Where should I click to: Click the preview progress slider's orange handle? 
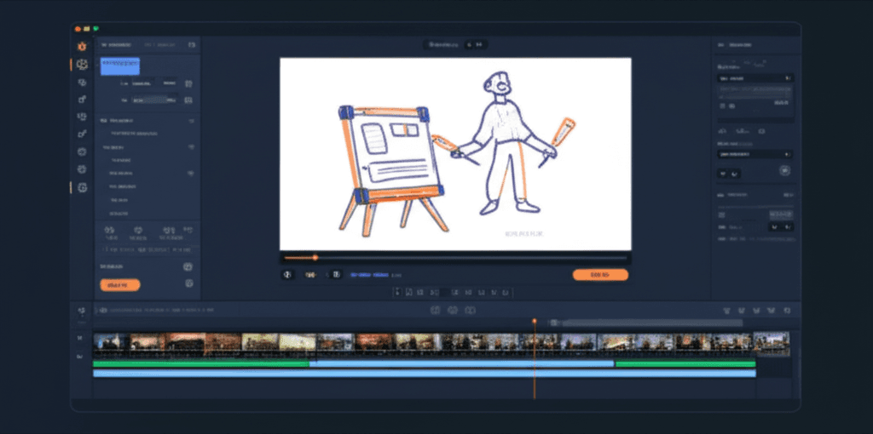click(x=315, y=258)
